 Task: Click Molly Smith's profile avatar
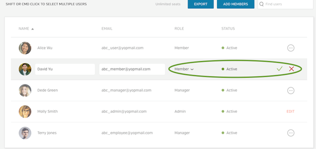(x=25, y=111)
